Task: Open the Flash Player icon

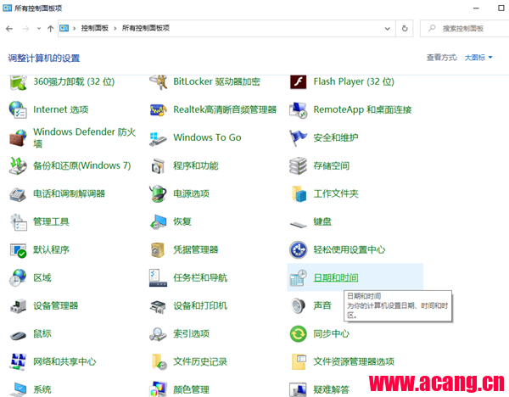Action: tap(298, 81)
